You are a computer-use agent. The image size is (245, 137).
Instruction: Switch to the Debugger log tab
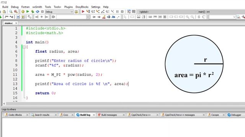point(236,115)
